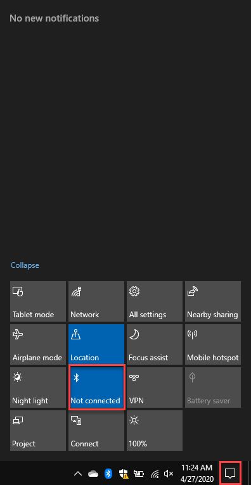Open the Connect devices tile
The image size is (251, 485).
click(x=96, y=431)
